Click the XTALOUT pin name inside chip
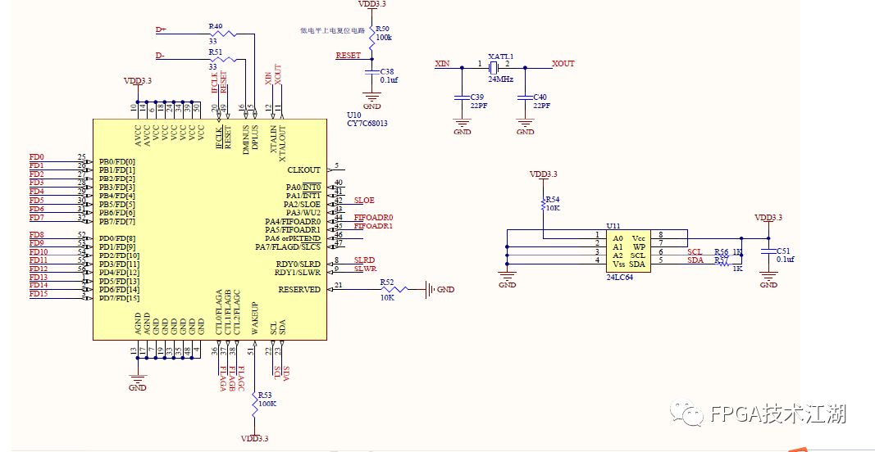 click(x=281, y=143)
